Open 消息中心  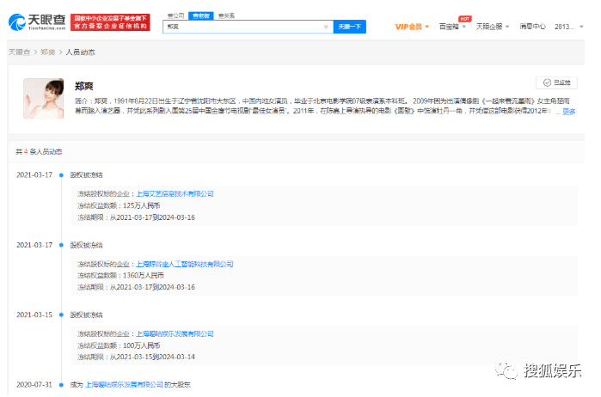(x=532, y=27)
